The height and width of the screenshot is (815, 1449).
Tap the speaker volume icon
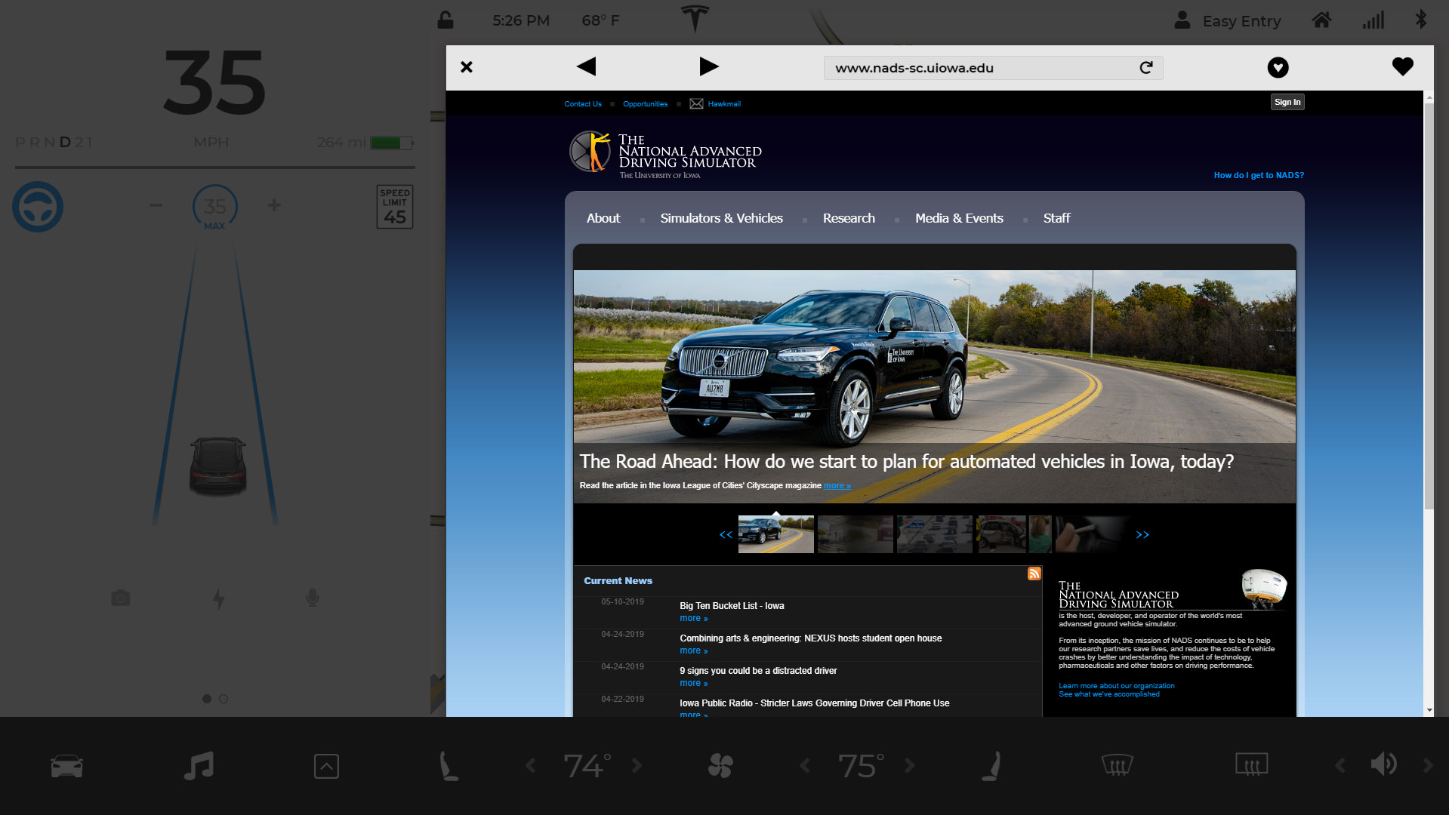[1383, 764]
